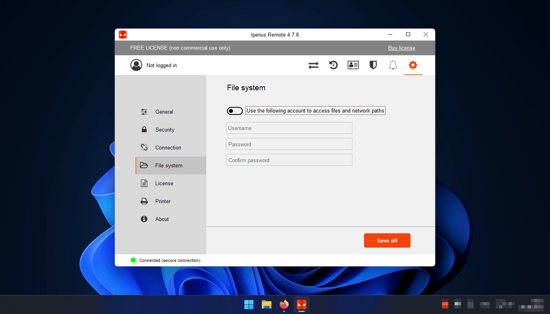Select General settings menu item
The image size is (550, 314).
pyautogui.click(x=171, y=112)
